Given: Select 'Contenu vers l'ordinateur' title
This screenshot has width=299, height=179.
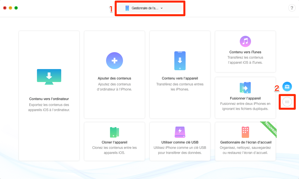Looking at the screenshot, I should (x=49, y=99).
